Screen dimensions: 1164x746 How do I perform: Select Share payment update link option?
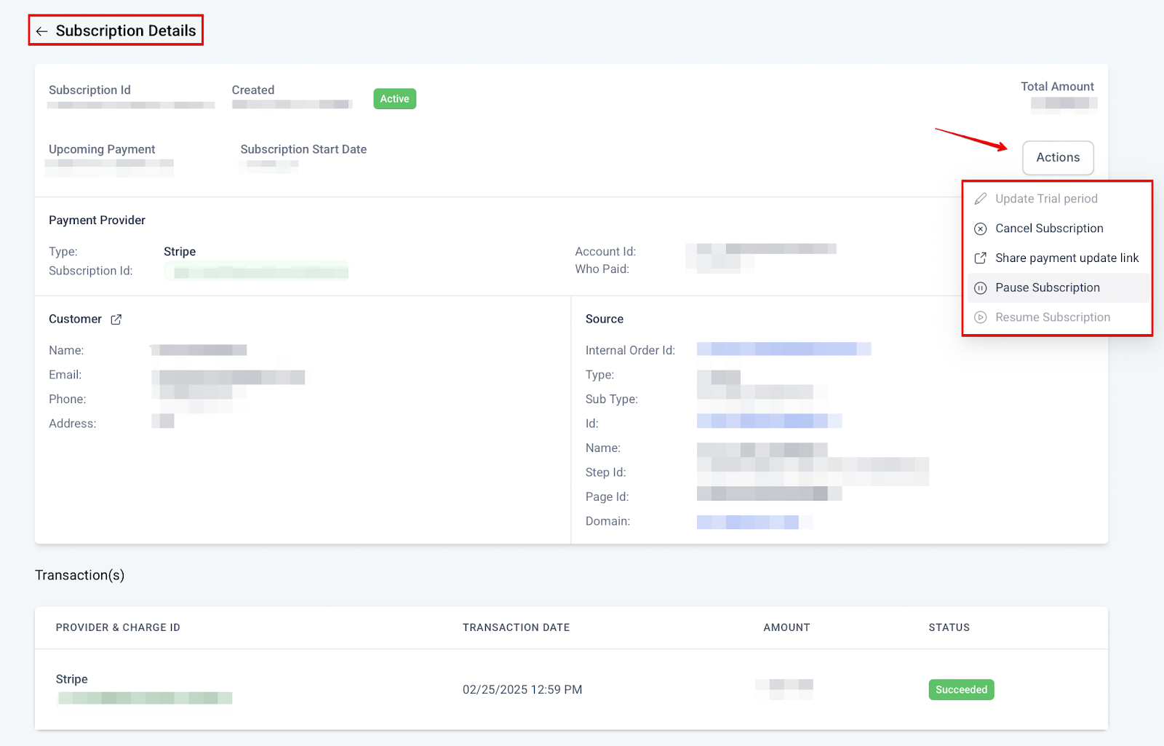[x=1067, y=258]
